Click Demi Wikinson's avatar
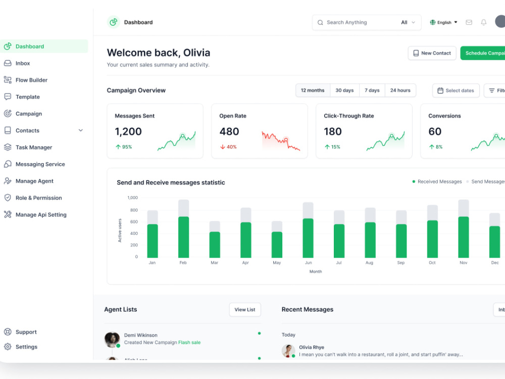505x379 pixels. pyautogui.click(x=112, y=340)
